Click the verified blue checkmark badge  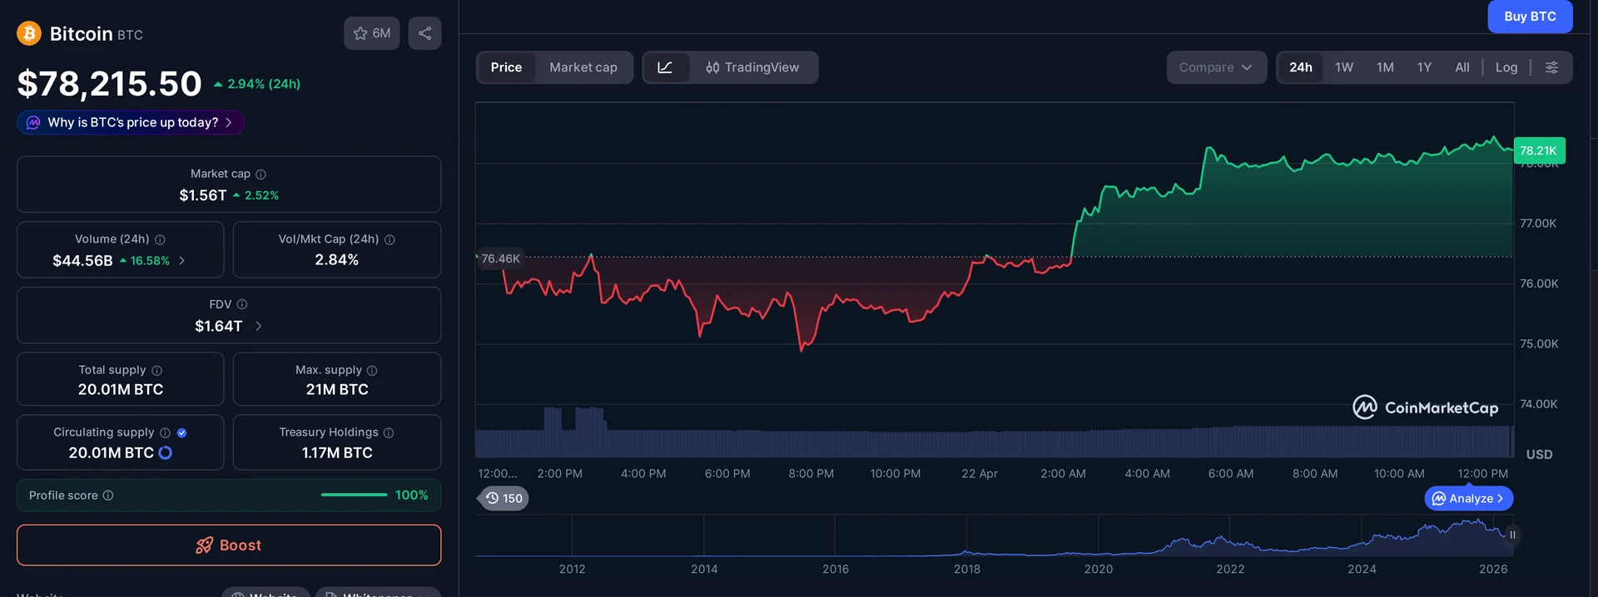point(182,432)
